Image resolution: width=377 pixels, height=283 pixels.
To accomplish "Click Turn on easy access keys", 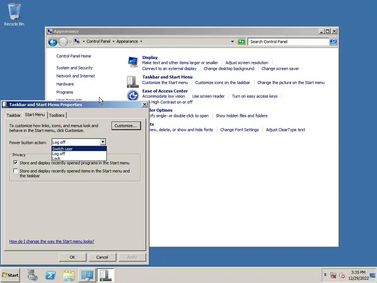I will point(255,96).
